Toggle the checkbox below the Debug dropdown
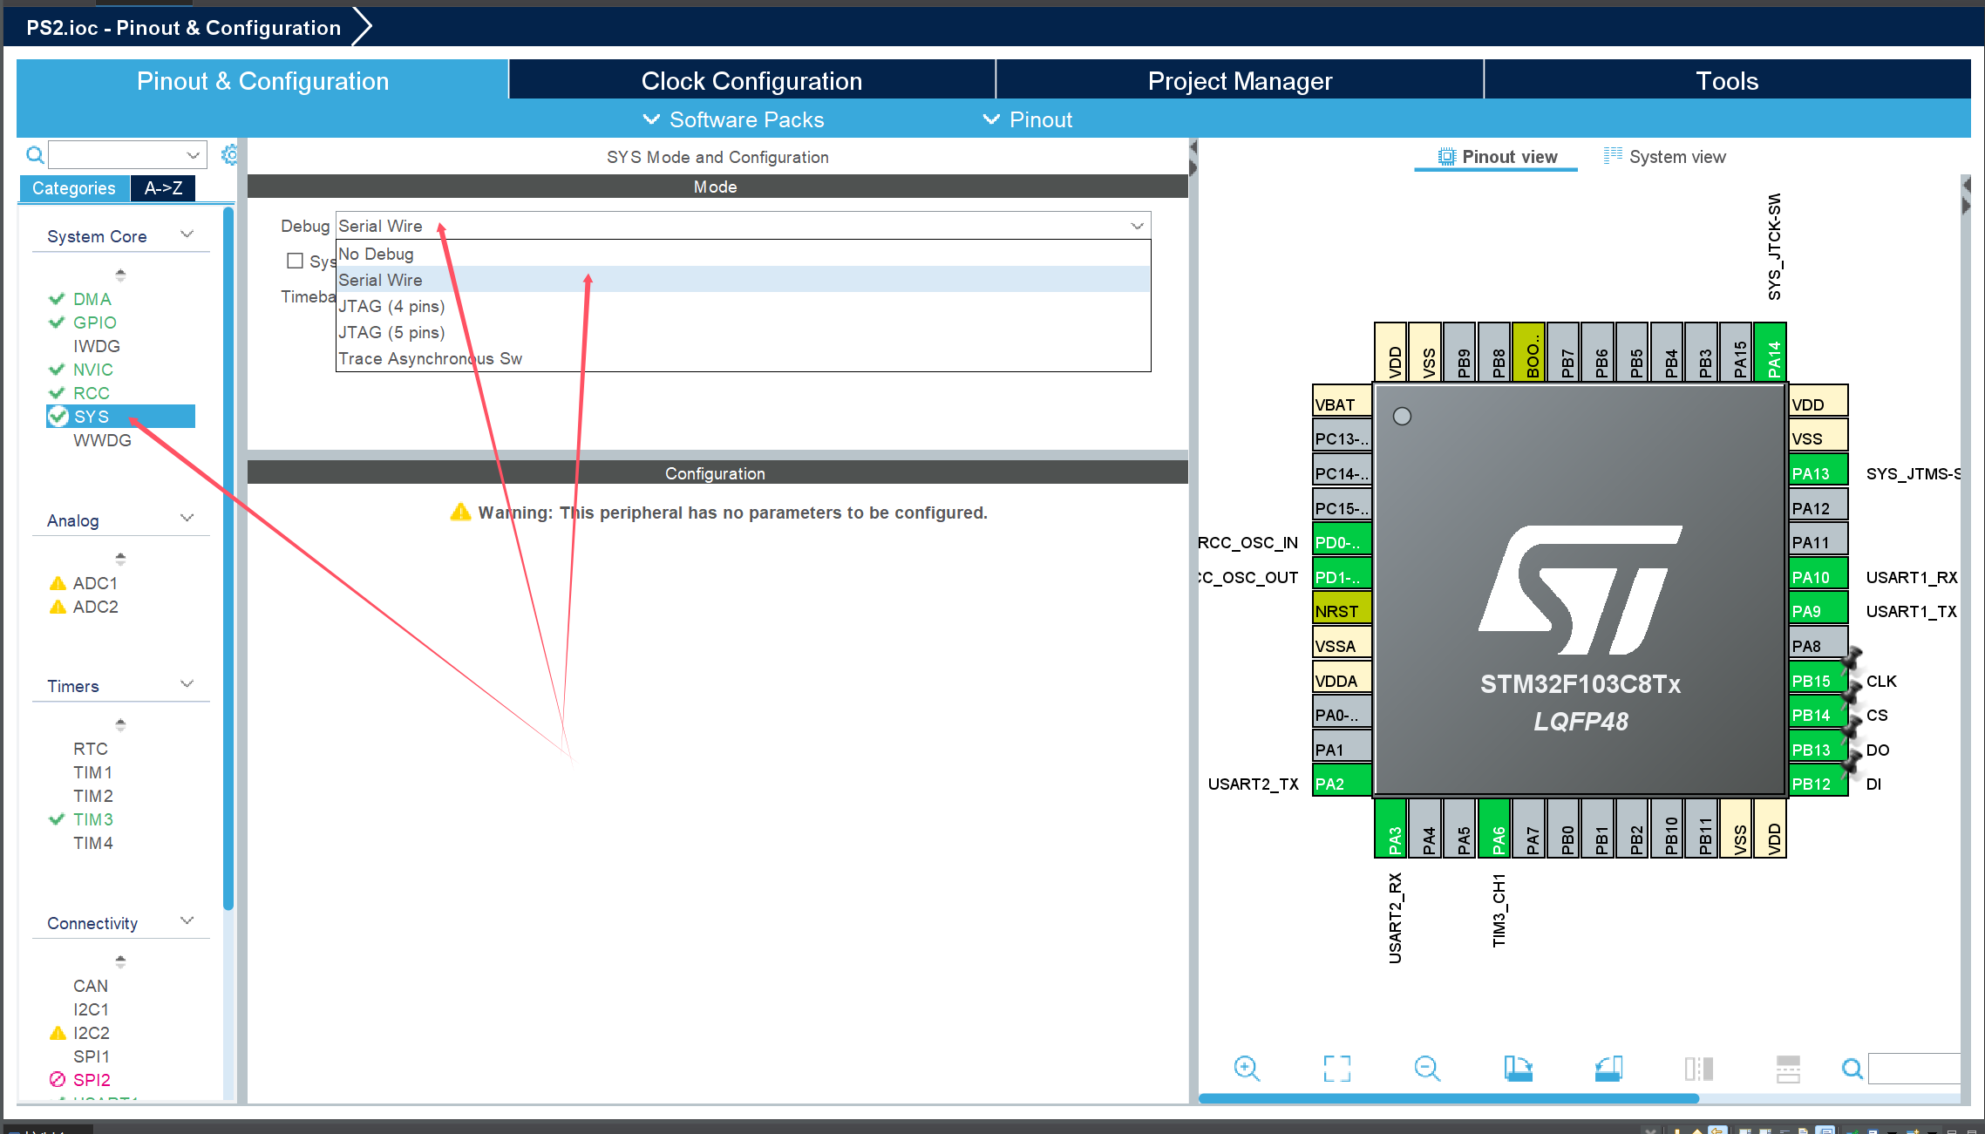Screen dimensions: 1985x1134 point(295,261)
